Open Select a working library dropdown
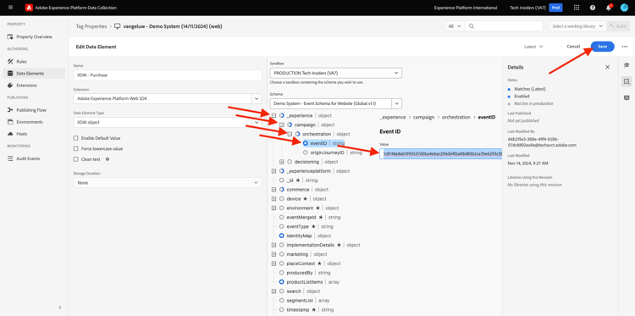 (x=577, y=26)
